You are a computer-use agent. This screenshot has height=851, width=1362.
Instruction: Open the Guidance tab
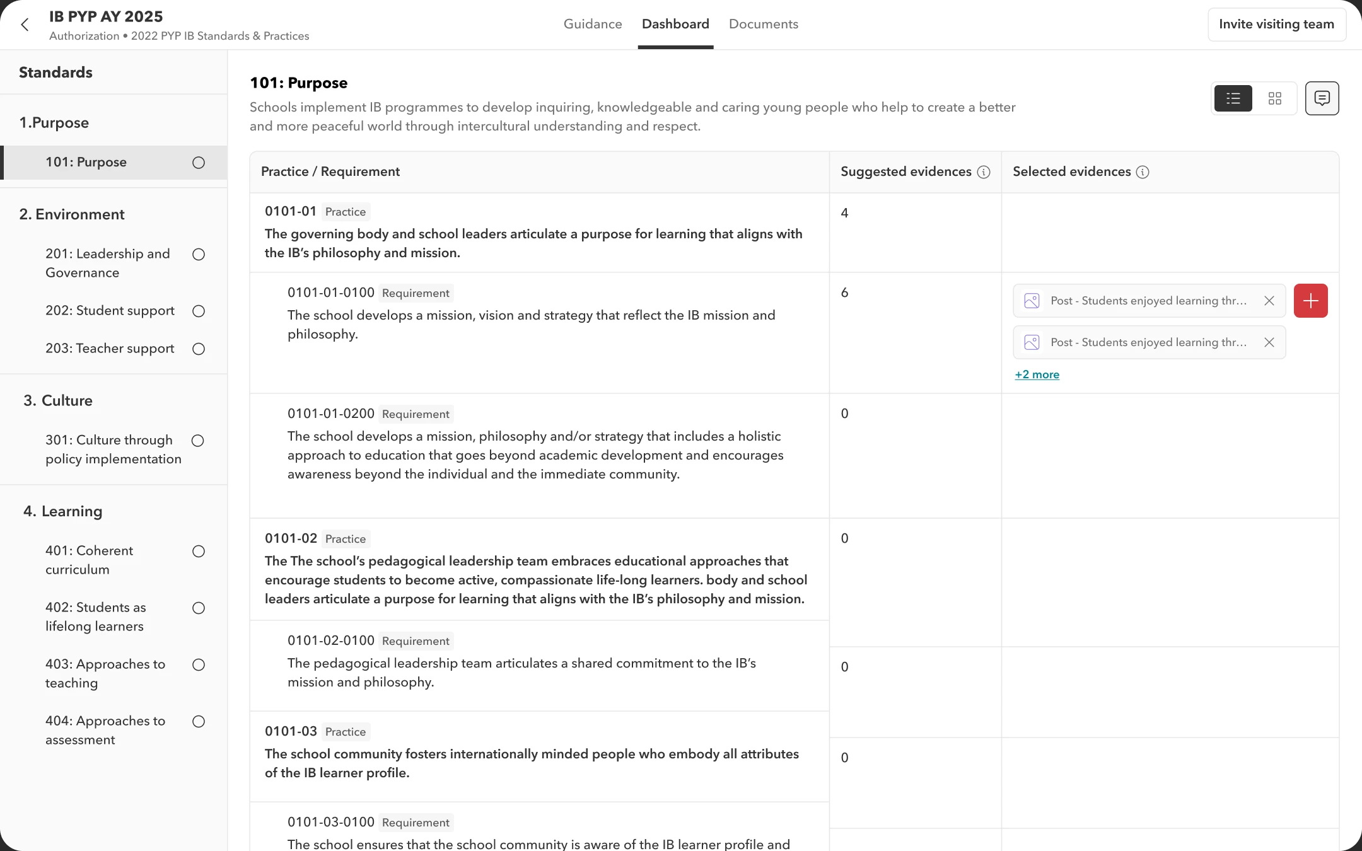[593, 24]
